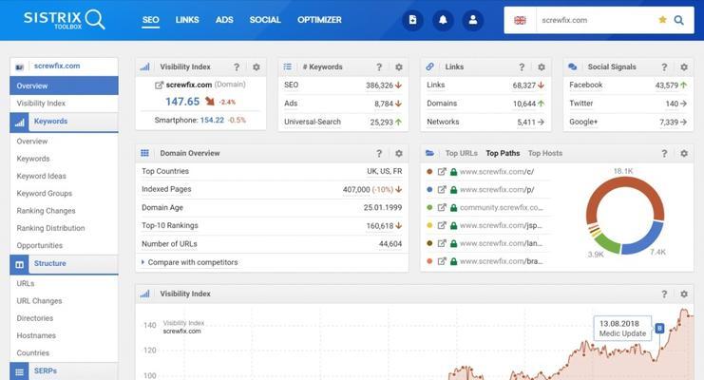Screen dimensions: 704x380
Task: Open settings gear of Top Paths widget
Action: point(684,154)
